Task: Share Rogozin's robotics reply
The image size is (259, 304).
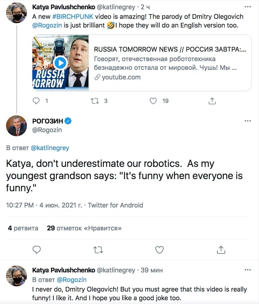Action: (x=221, y=250)
